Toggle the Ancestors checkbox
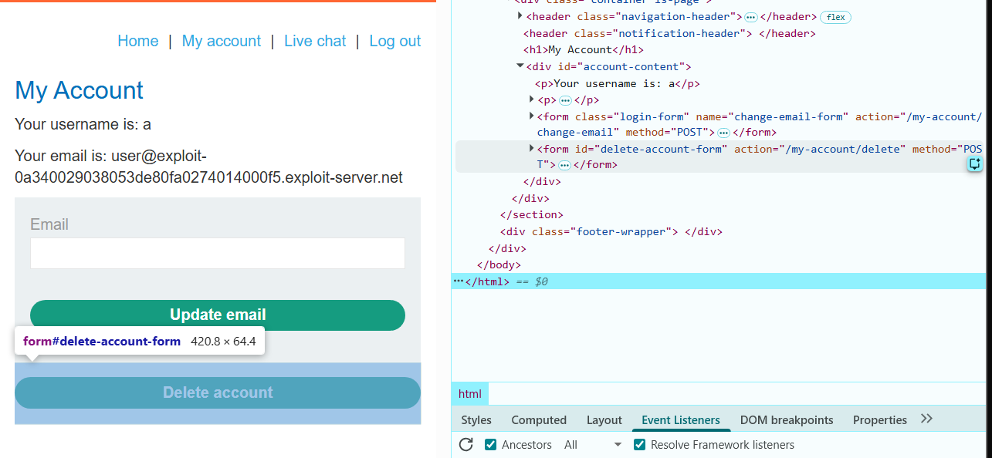This screenshot has height=458, width=992. (x=490, y=444)
